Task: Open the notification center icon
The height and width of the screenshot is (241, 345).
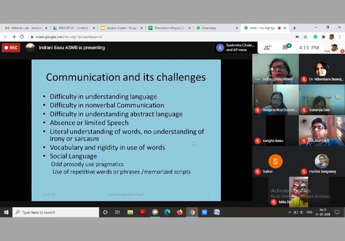Action: pyautogui.click(x=336, y=212)
